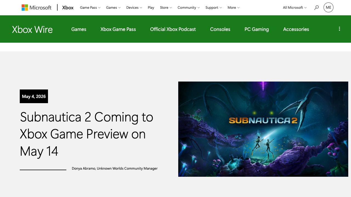Expand the Games dropdown in top bar

(x=113, y=8)
